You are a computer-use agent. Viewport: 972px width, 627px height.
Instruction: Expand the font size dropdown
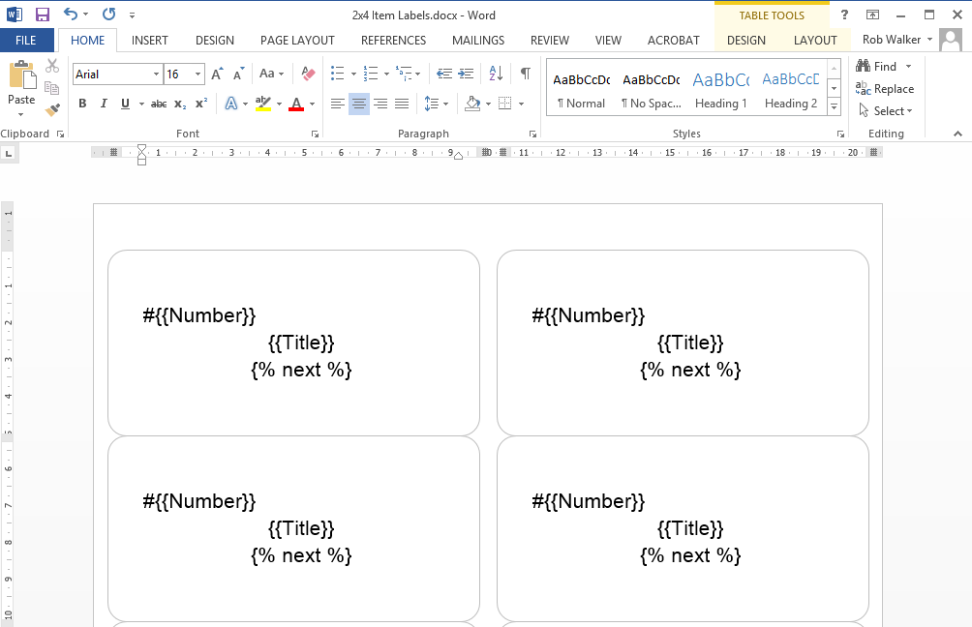[x=198, y=75]
